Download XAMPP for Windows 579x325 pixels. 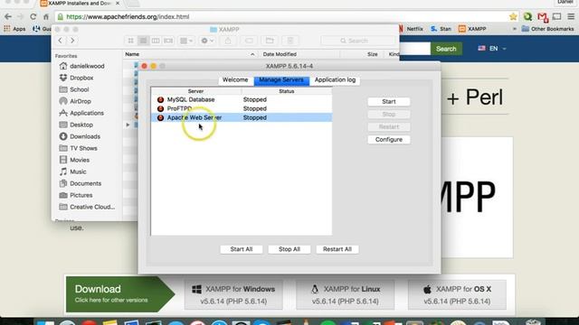coord(233,295)
